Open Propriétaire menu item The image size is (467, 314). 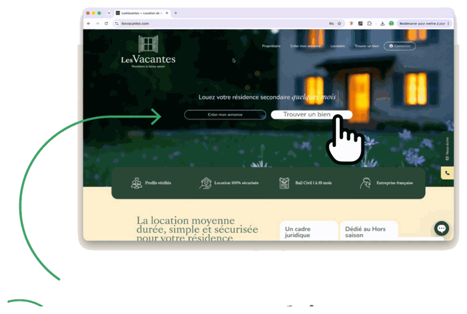271,46
